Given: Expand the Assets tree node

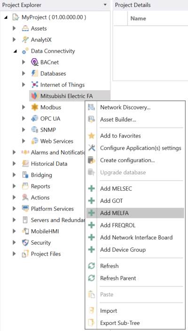Looking at the screenshot, I should [x=14, y=28].
